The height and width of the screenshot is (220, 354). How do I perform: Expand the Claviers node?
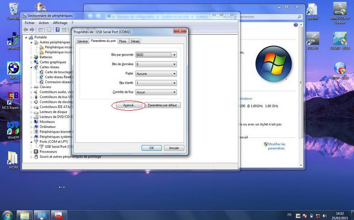coord(31,87)
